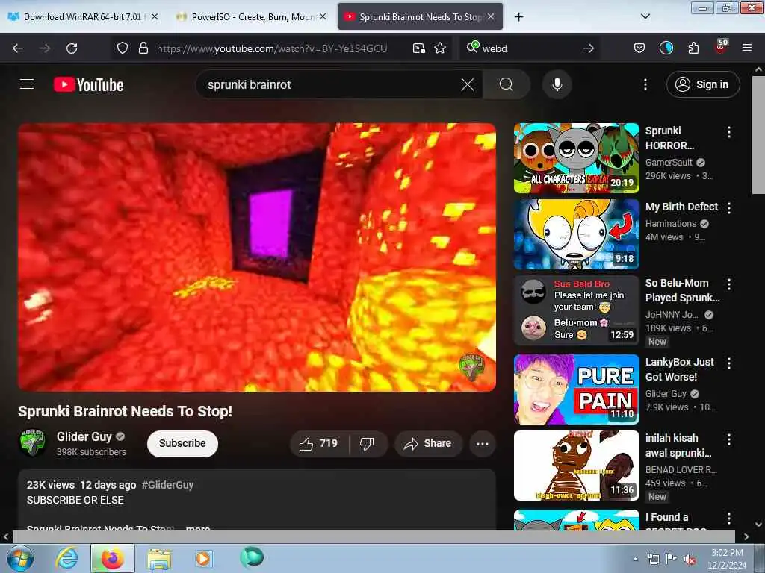Dislike the video with thumbs down
The width and height of the screenshot is (765, 573).
click(x=367, y=443)
